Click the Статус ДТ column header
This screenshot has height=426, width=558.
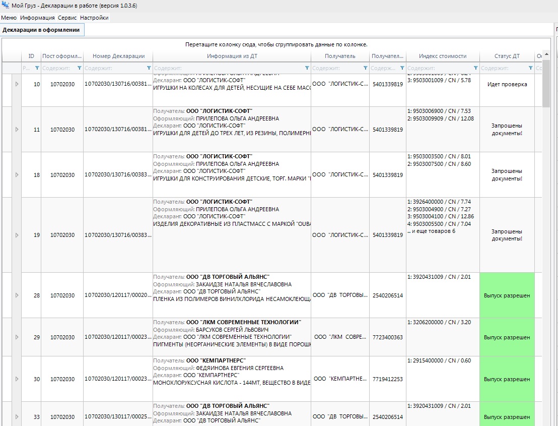point(507,56)
